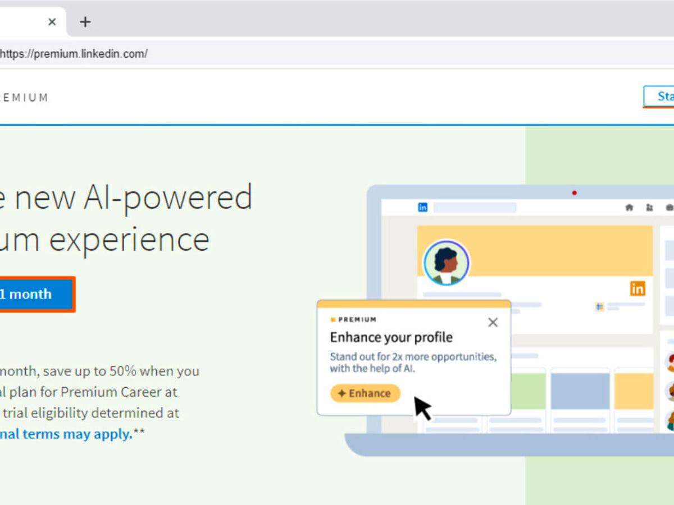Close the Enhance your profile popup
Screen dimensions: 674x505
pos(493,323)
